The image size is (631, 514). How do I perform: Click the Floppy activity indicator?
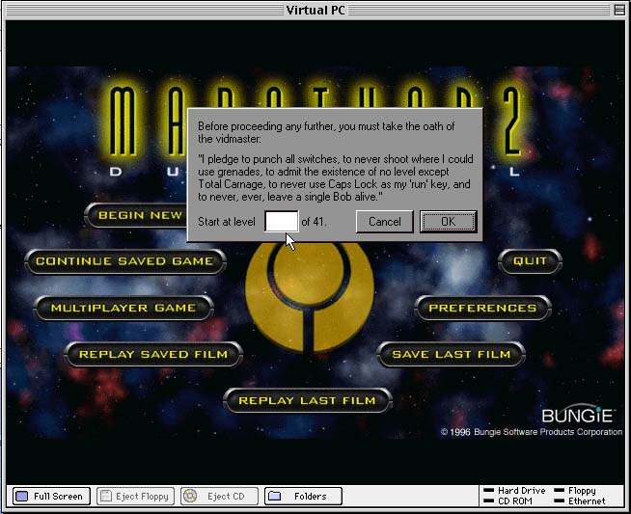coord(575,491)
